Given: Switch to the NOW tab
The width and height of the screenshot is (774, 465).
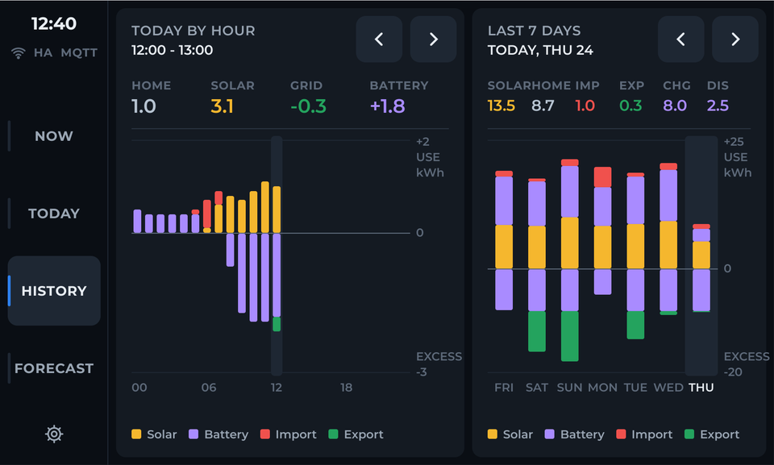Looking at the screenshot, I should [54, 135].
